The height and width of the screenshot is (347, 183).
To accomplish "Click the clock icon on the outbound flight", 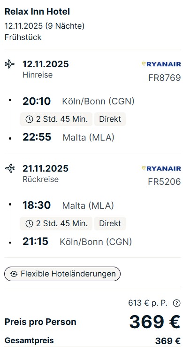I will pos(29,119).
